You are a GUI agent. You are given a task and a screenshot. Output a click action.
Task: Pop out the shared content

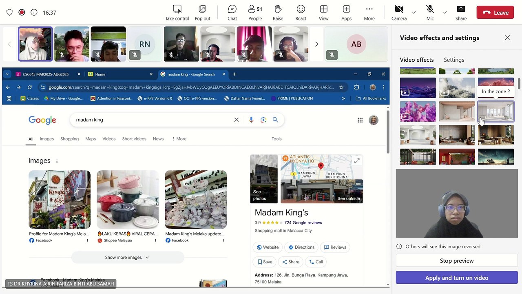point(202,13)
